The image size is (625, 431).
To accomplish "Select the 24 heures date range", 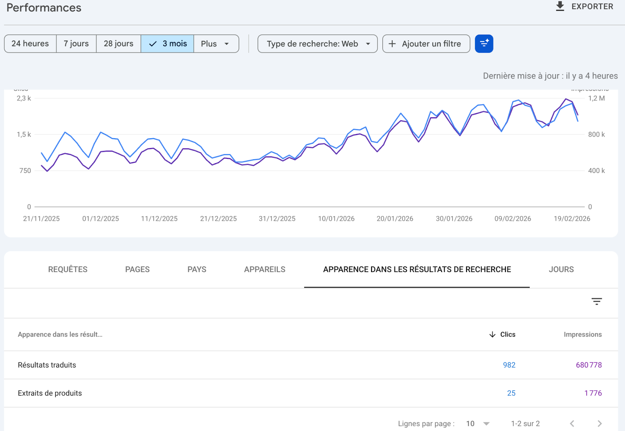I will 30,43.
